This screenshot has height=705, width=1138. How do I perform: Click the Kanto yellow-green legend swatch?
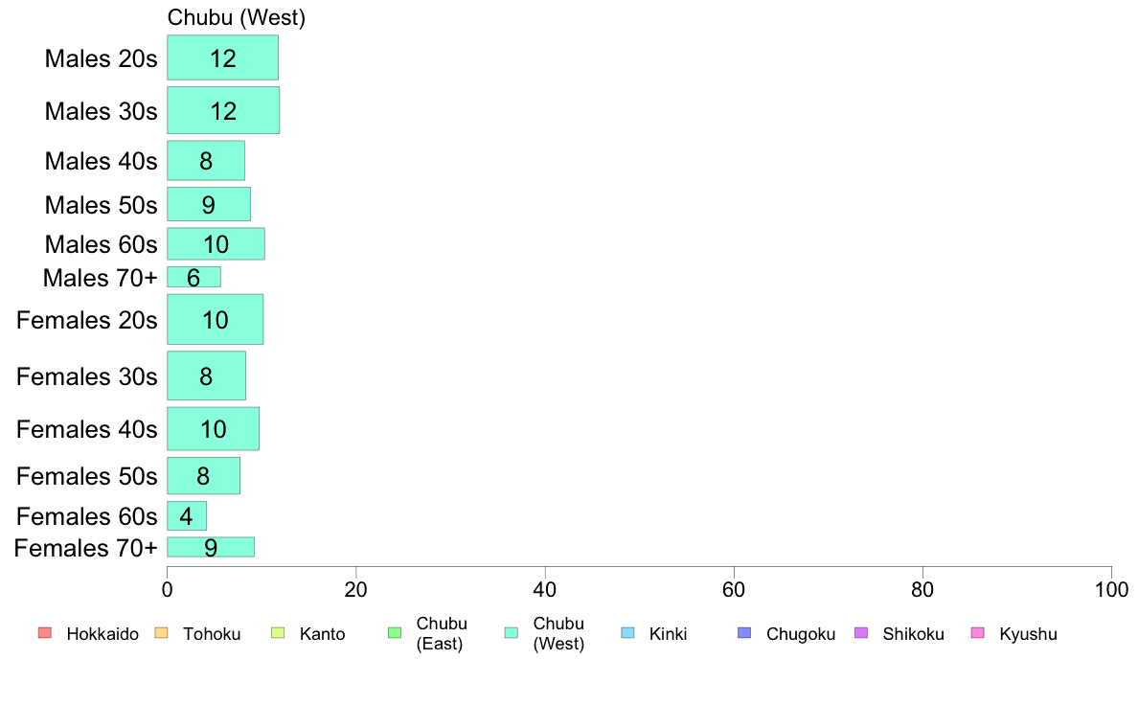tap(278, 633)
